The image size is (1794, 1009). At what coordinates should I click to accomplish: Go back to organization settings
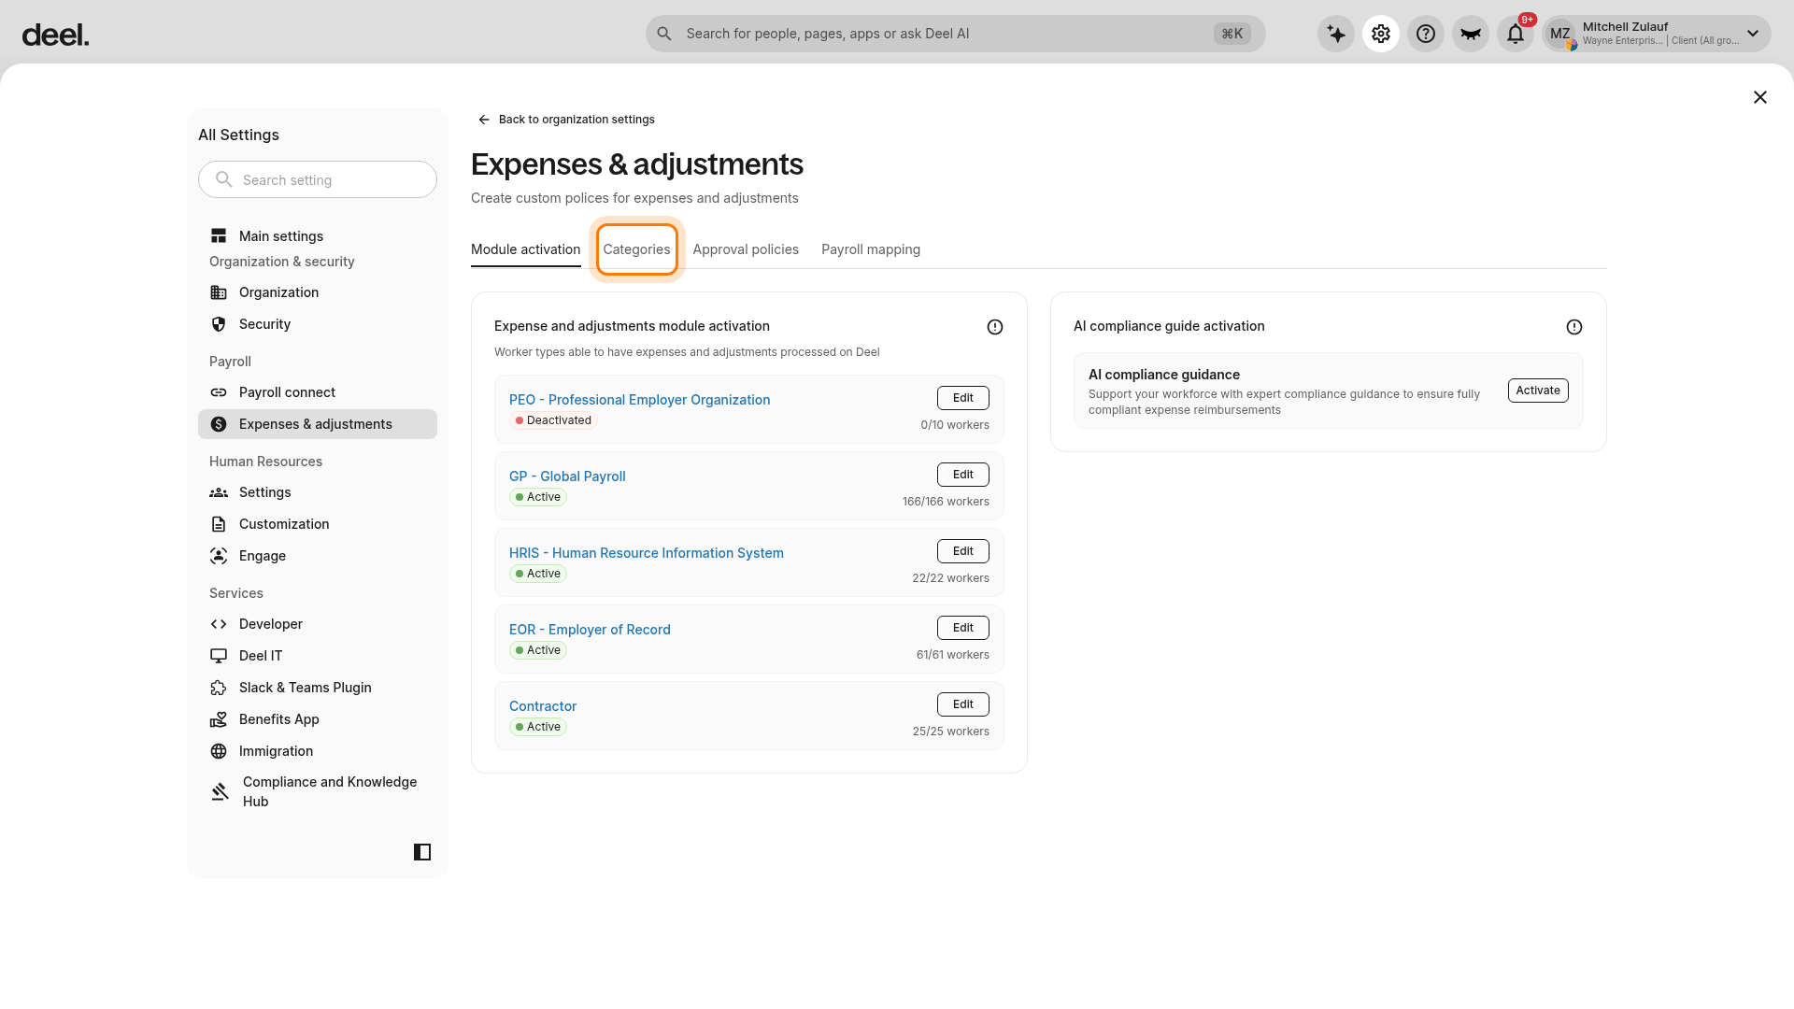pos(566,120)
